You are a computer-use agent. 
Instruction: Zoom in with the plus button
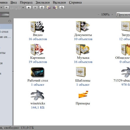(112, 14)
